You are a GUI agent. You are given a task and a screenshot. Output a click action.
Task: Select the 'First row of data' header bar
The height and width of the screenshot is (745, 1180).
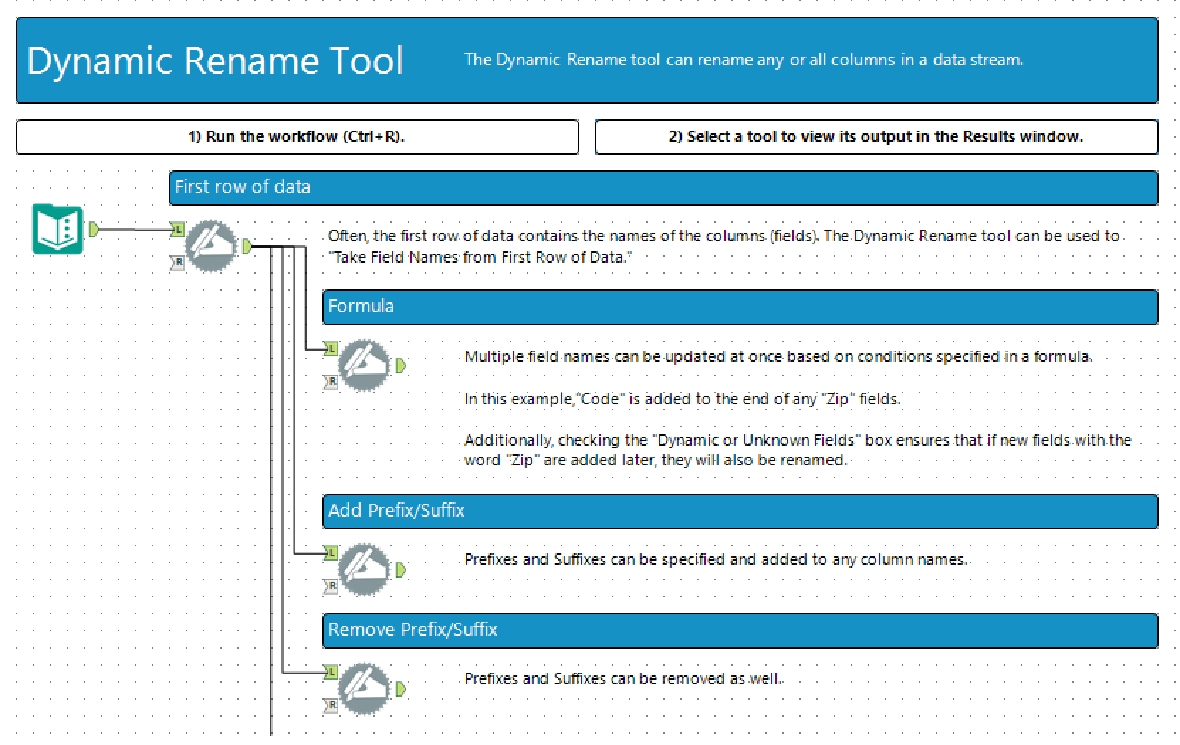[x=664, y=187]
